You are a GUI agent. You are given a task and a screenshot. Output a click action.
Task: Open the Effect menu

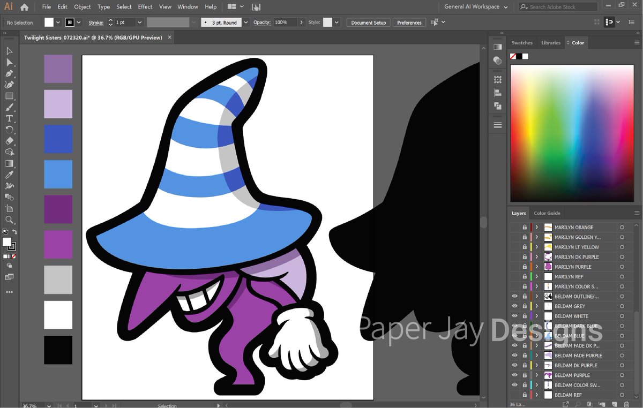coord(145,7)
